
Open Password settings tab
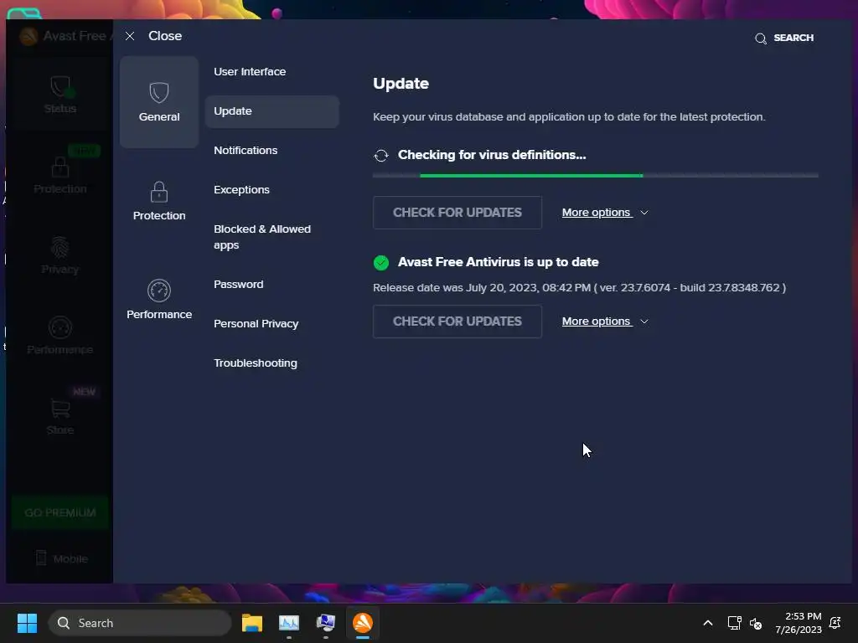(x=238, y=285)
